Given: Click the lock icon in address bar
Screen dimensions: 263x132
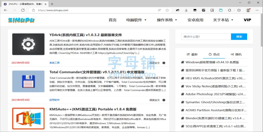Looking at the screenshot, I should tap(33, 10).
